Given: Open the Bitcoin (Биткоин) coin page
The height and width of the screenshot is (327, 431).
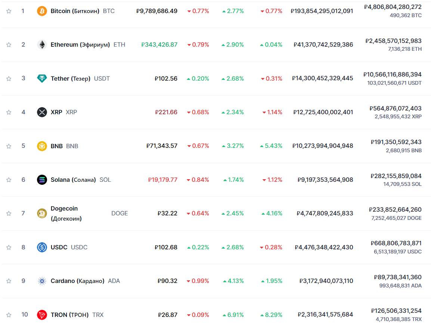Looking at the screenshot, I should pos(75,11).
